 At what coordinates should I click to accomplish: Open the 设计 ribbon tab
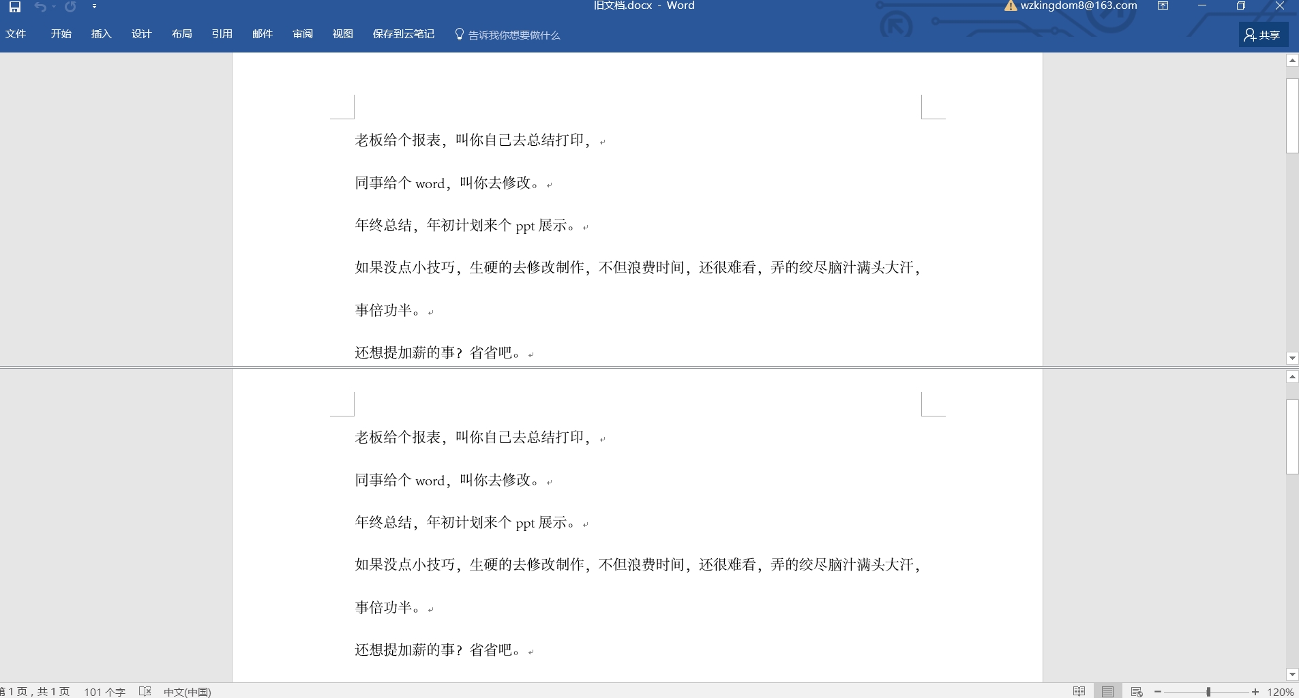click(x=141, y=33)
